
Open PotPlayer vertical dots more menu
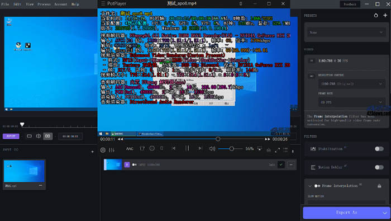293,151
